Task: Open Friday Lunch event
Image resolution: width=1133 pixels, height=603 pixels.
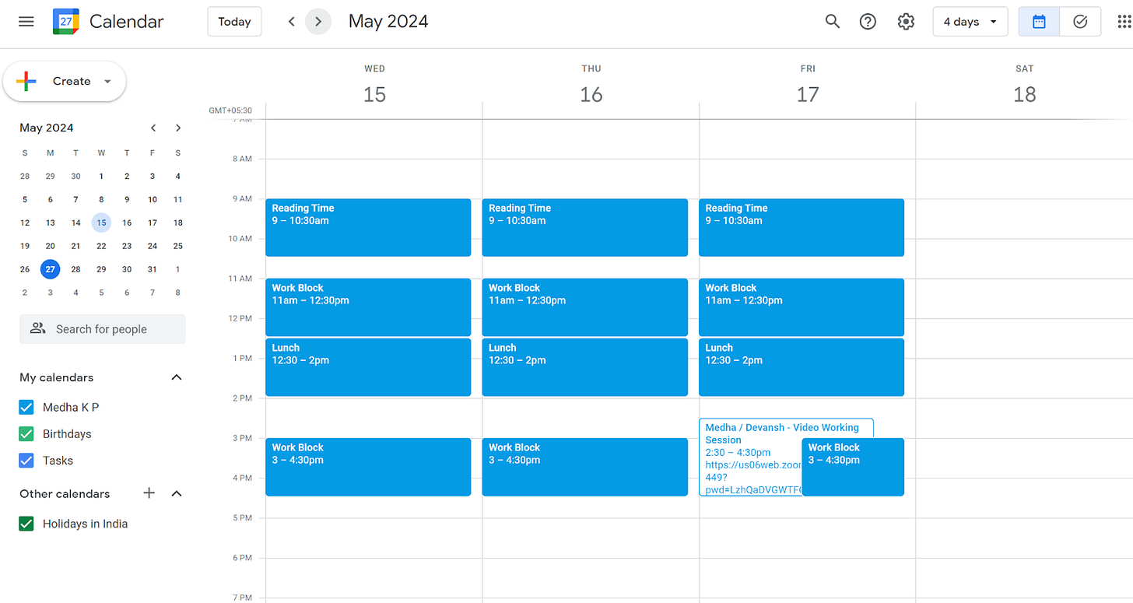Action: tap(802, 367)
